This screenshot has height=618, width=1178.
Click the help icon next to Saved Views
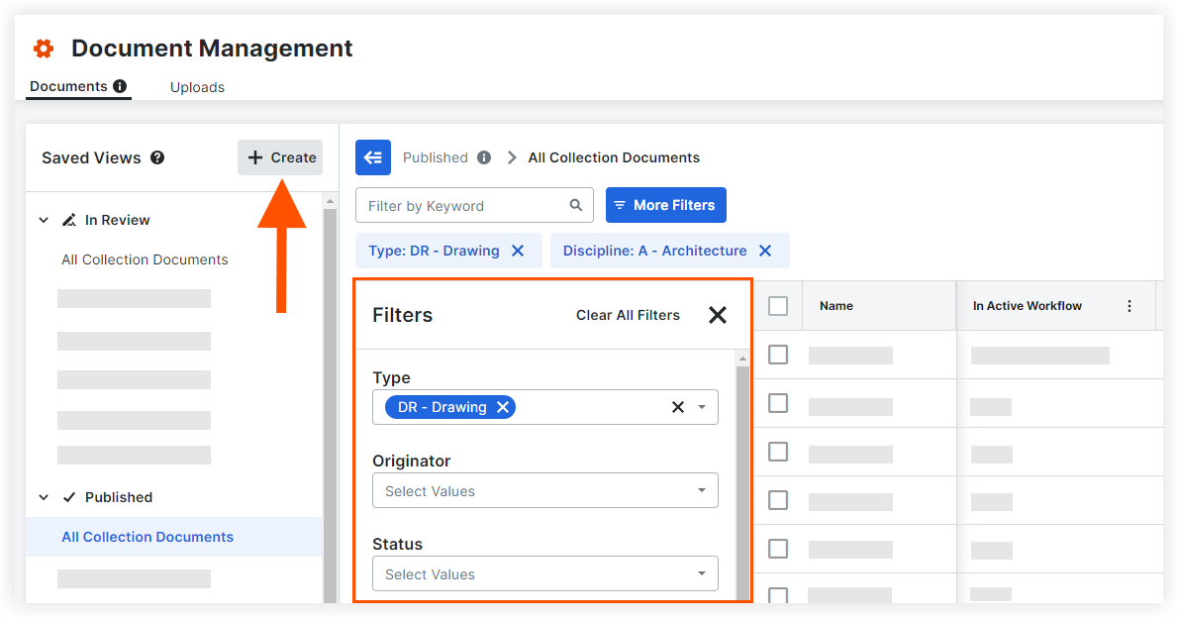click(157, 157)
